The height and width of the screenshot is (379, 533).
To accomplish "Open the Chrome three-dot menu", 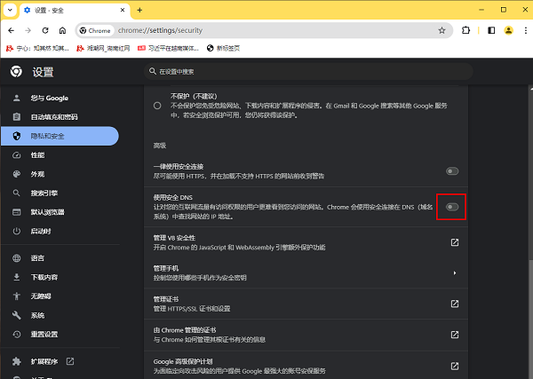I will [522, 30].
